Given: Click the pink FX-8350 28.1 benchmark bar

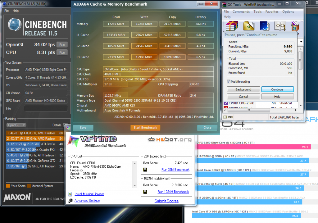Looking at the screenshot, I should (x=253, y=147).
